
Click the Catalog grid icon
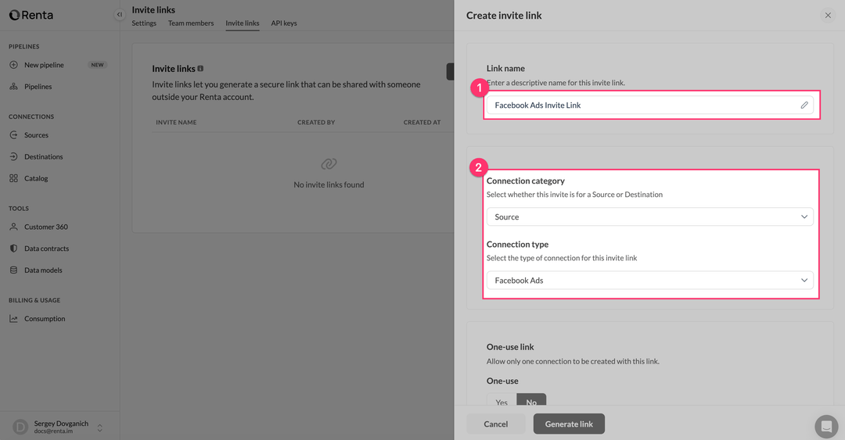(x=13, y=178)
